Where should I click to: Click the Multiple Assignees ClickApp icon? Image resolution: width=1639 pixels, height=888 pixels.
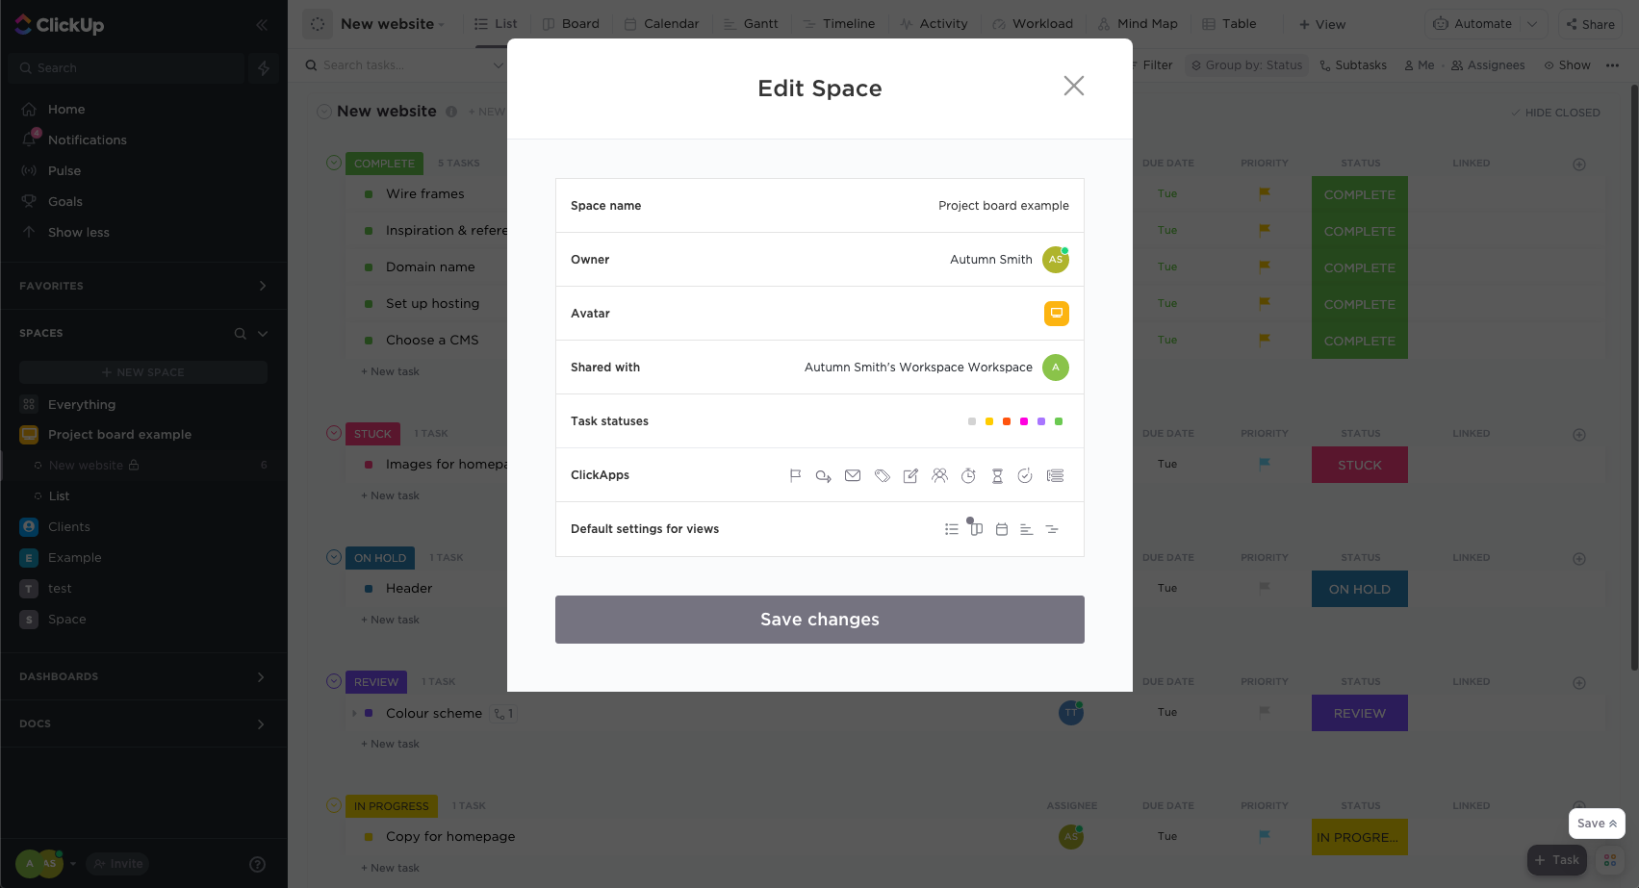tap(939, 474)
